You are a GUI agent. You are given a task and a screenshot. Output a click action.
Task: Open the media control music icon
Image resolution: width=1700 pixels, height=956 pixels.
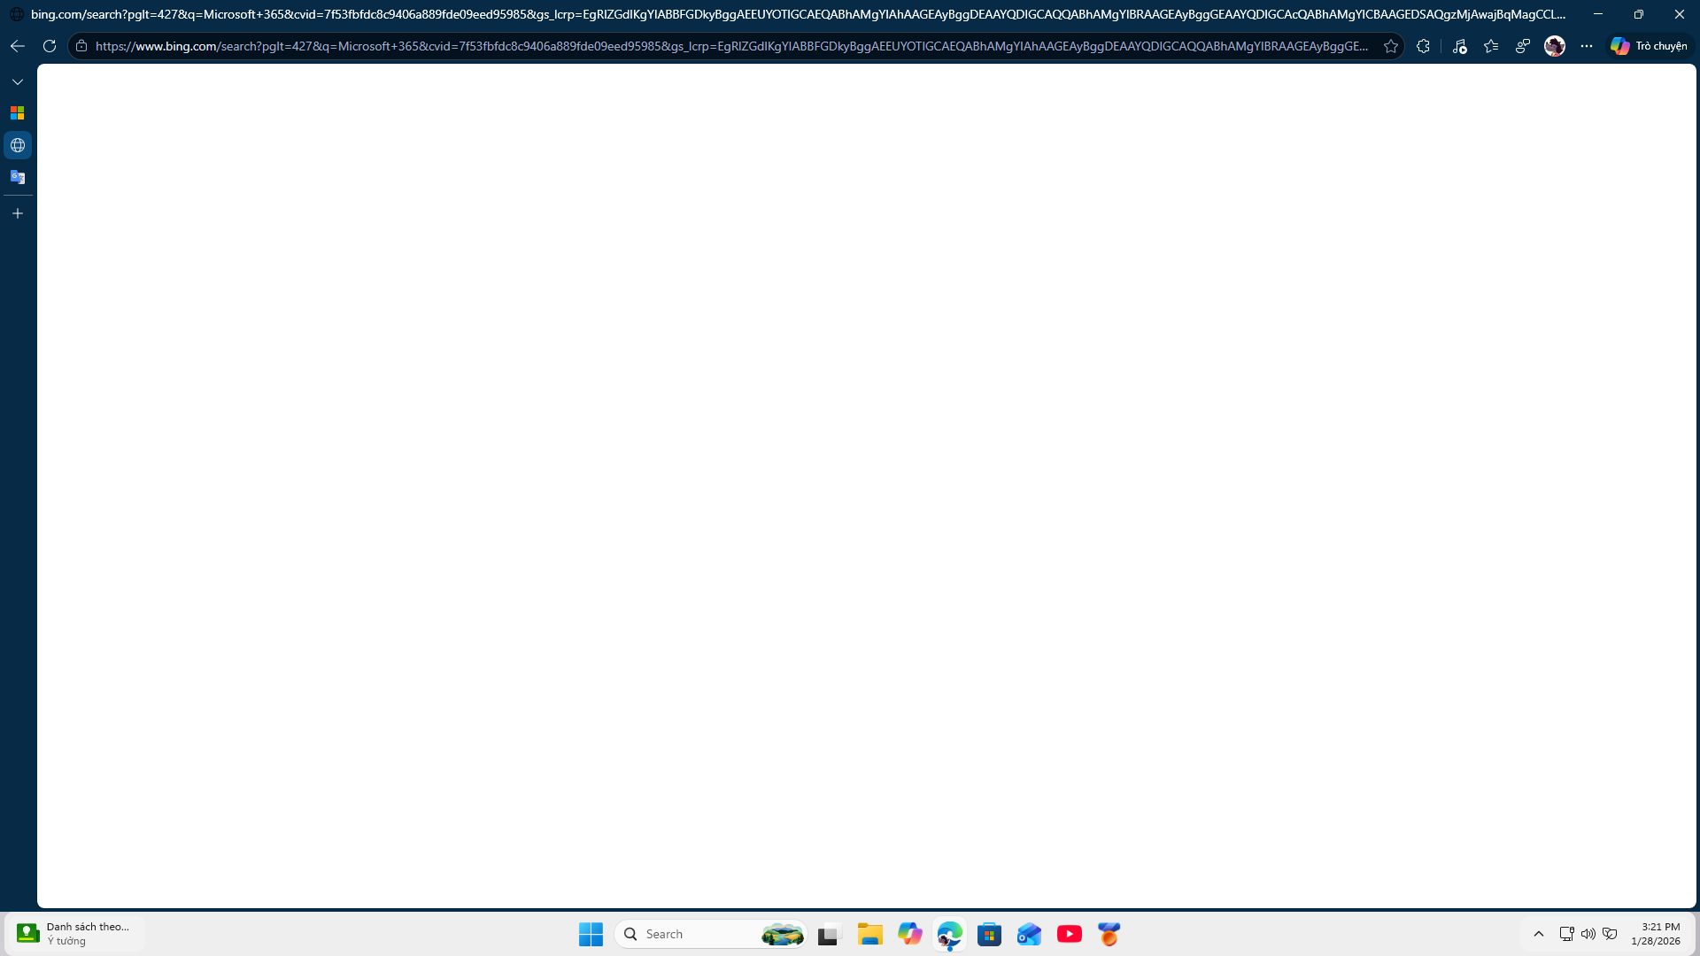pos(1459,46)
